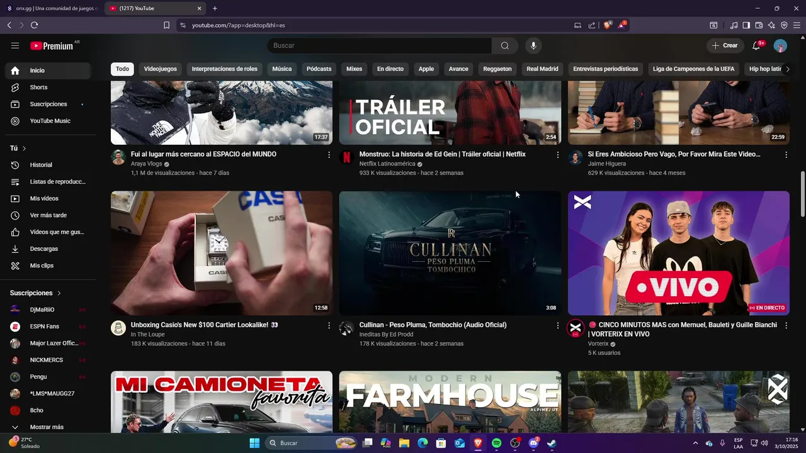The height and width of the screenshot is (453, 806).
Task: Open the Araya Vlogs channel link
Action: pos(146,164)
